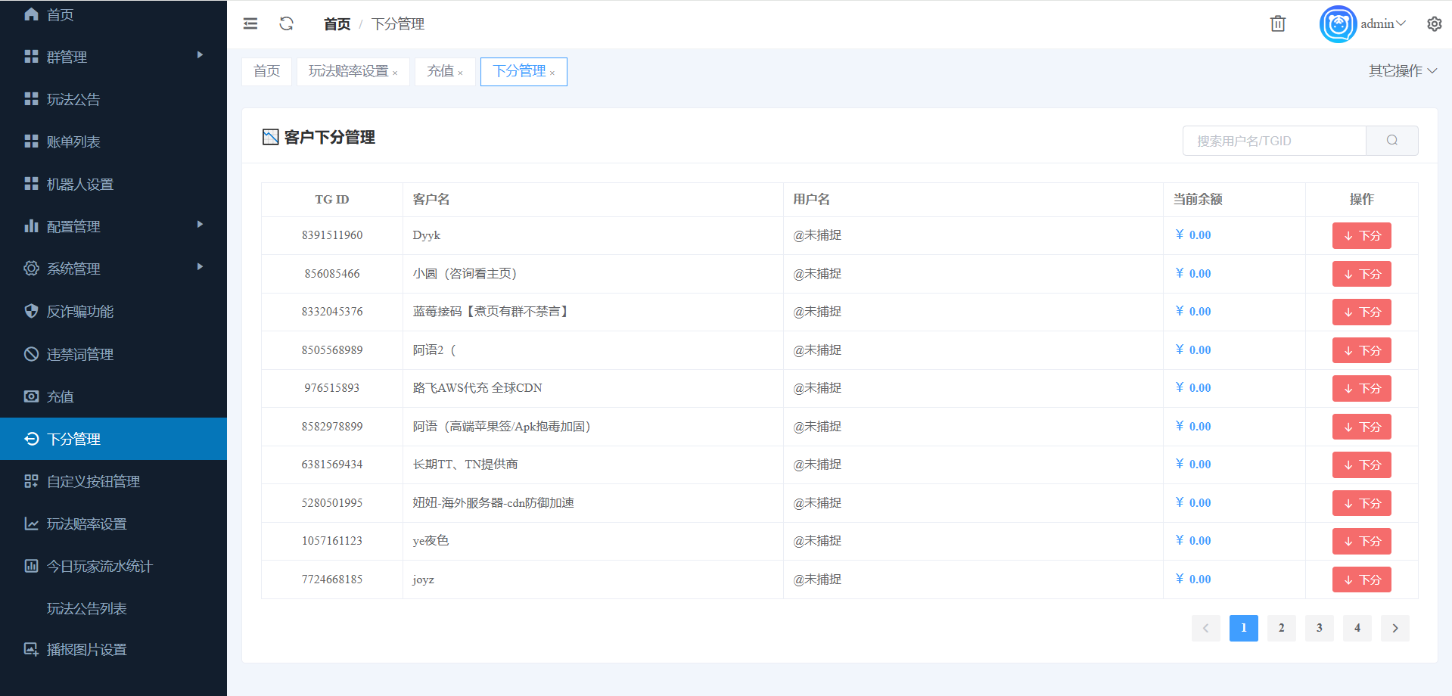Viewport: 1452px width, 696px height.
Task: Open 违禁词管理 in the sidebar
Action: pyautogui.click(x=80, y=354)
